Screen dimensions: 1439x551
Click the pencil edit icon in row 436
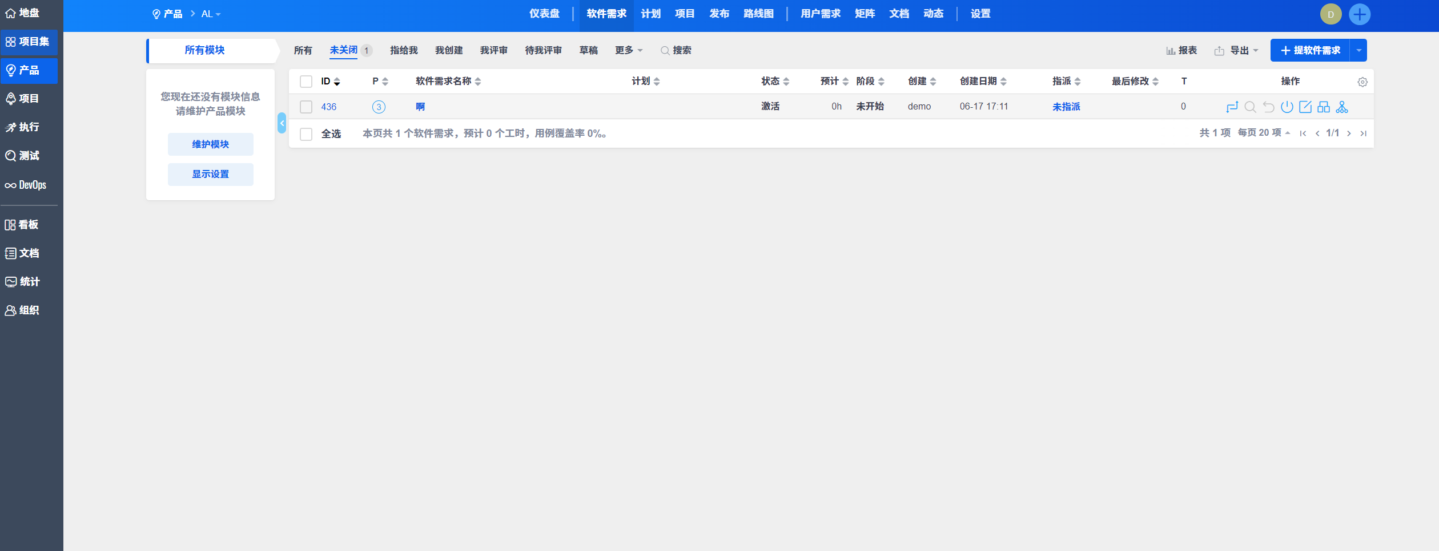tap(1305, 107)
